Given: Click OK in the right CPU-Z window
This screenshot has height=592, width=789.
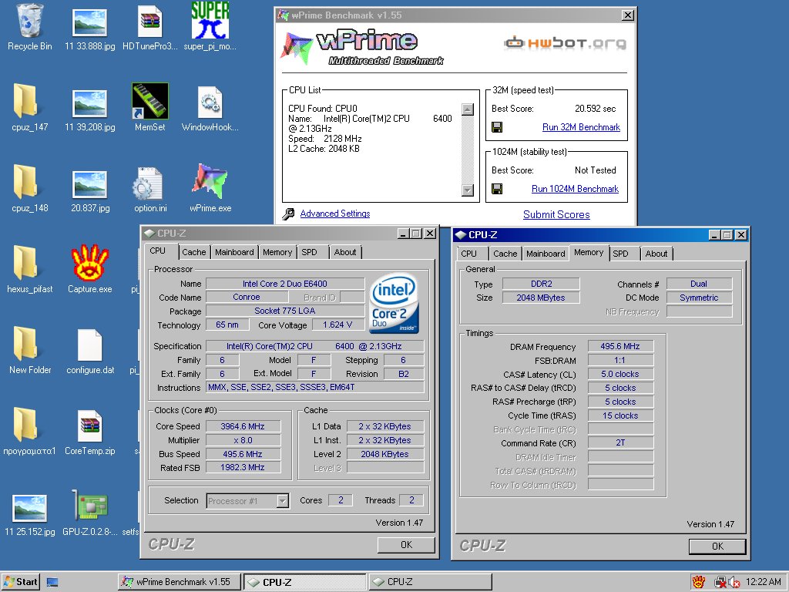Looking at the screenshot, I should click(x=717, y=547).
